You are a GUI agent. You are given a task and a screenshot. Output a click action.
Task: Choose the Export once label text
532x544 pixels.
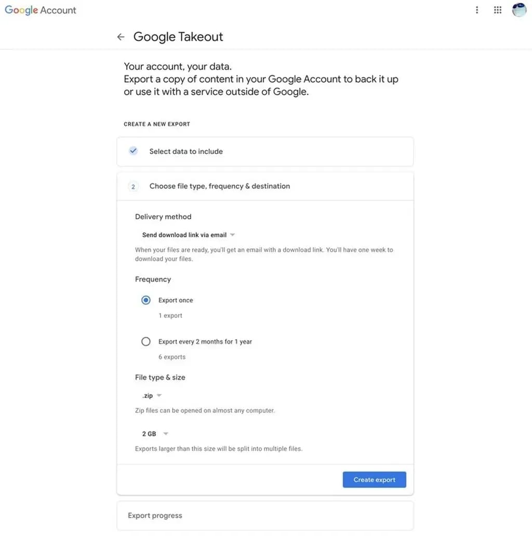176,300
